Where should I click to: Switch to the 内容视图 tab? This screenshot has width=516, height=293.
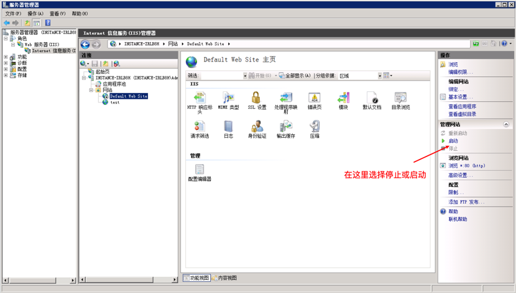coord(224,278)
